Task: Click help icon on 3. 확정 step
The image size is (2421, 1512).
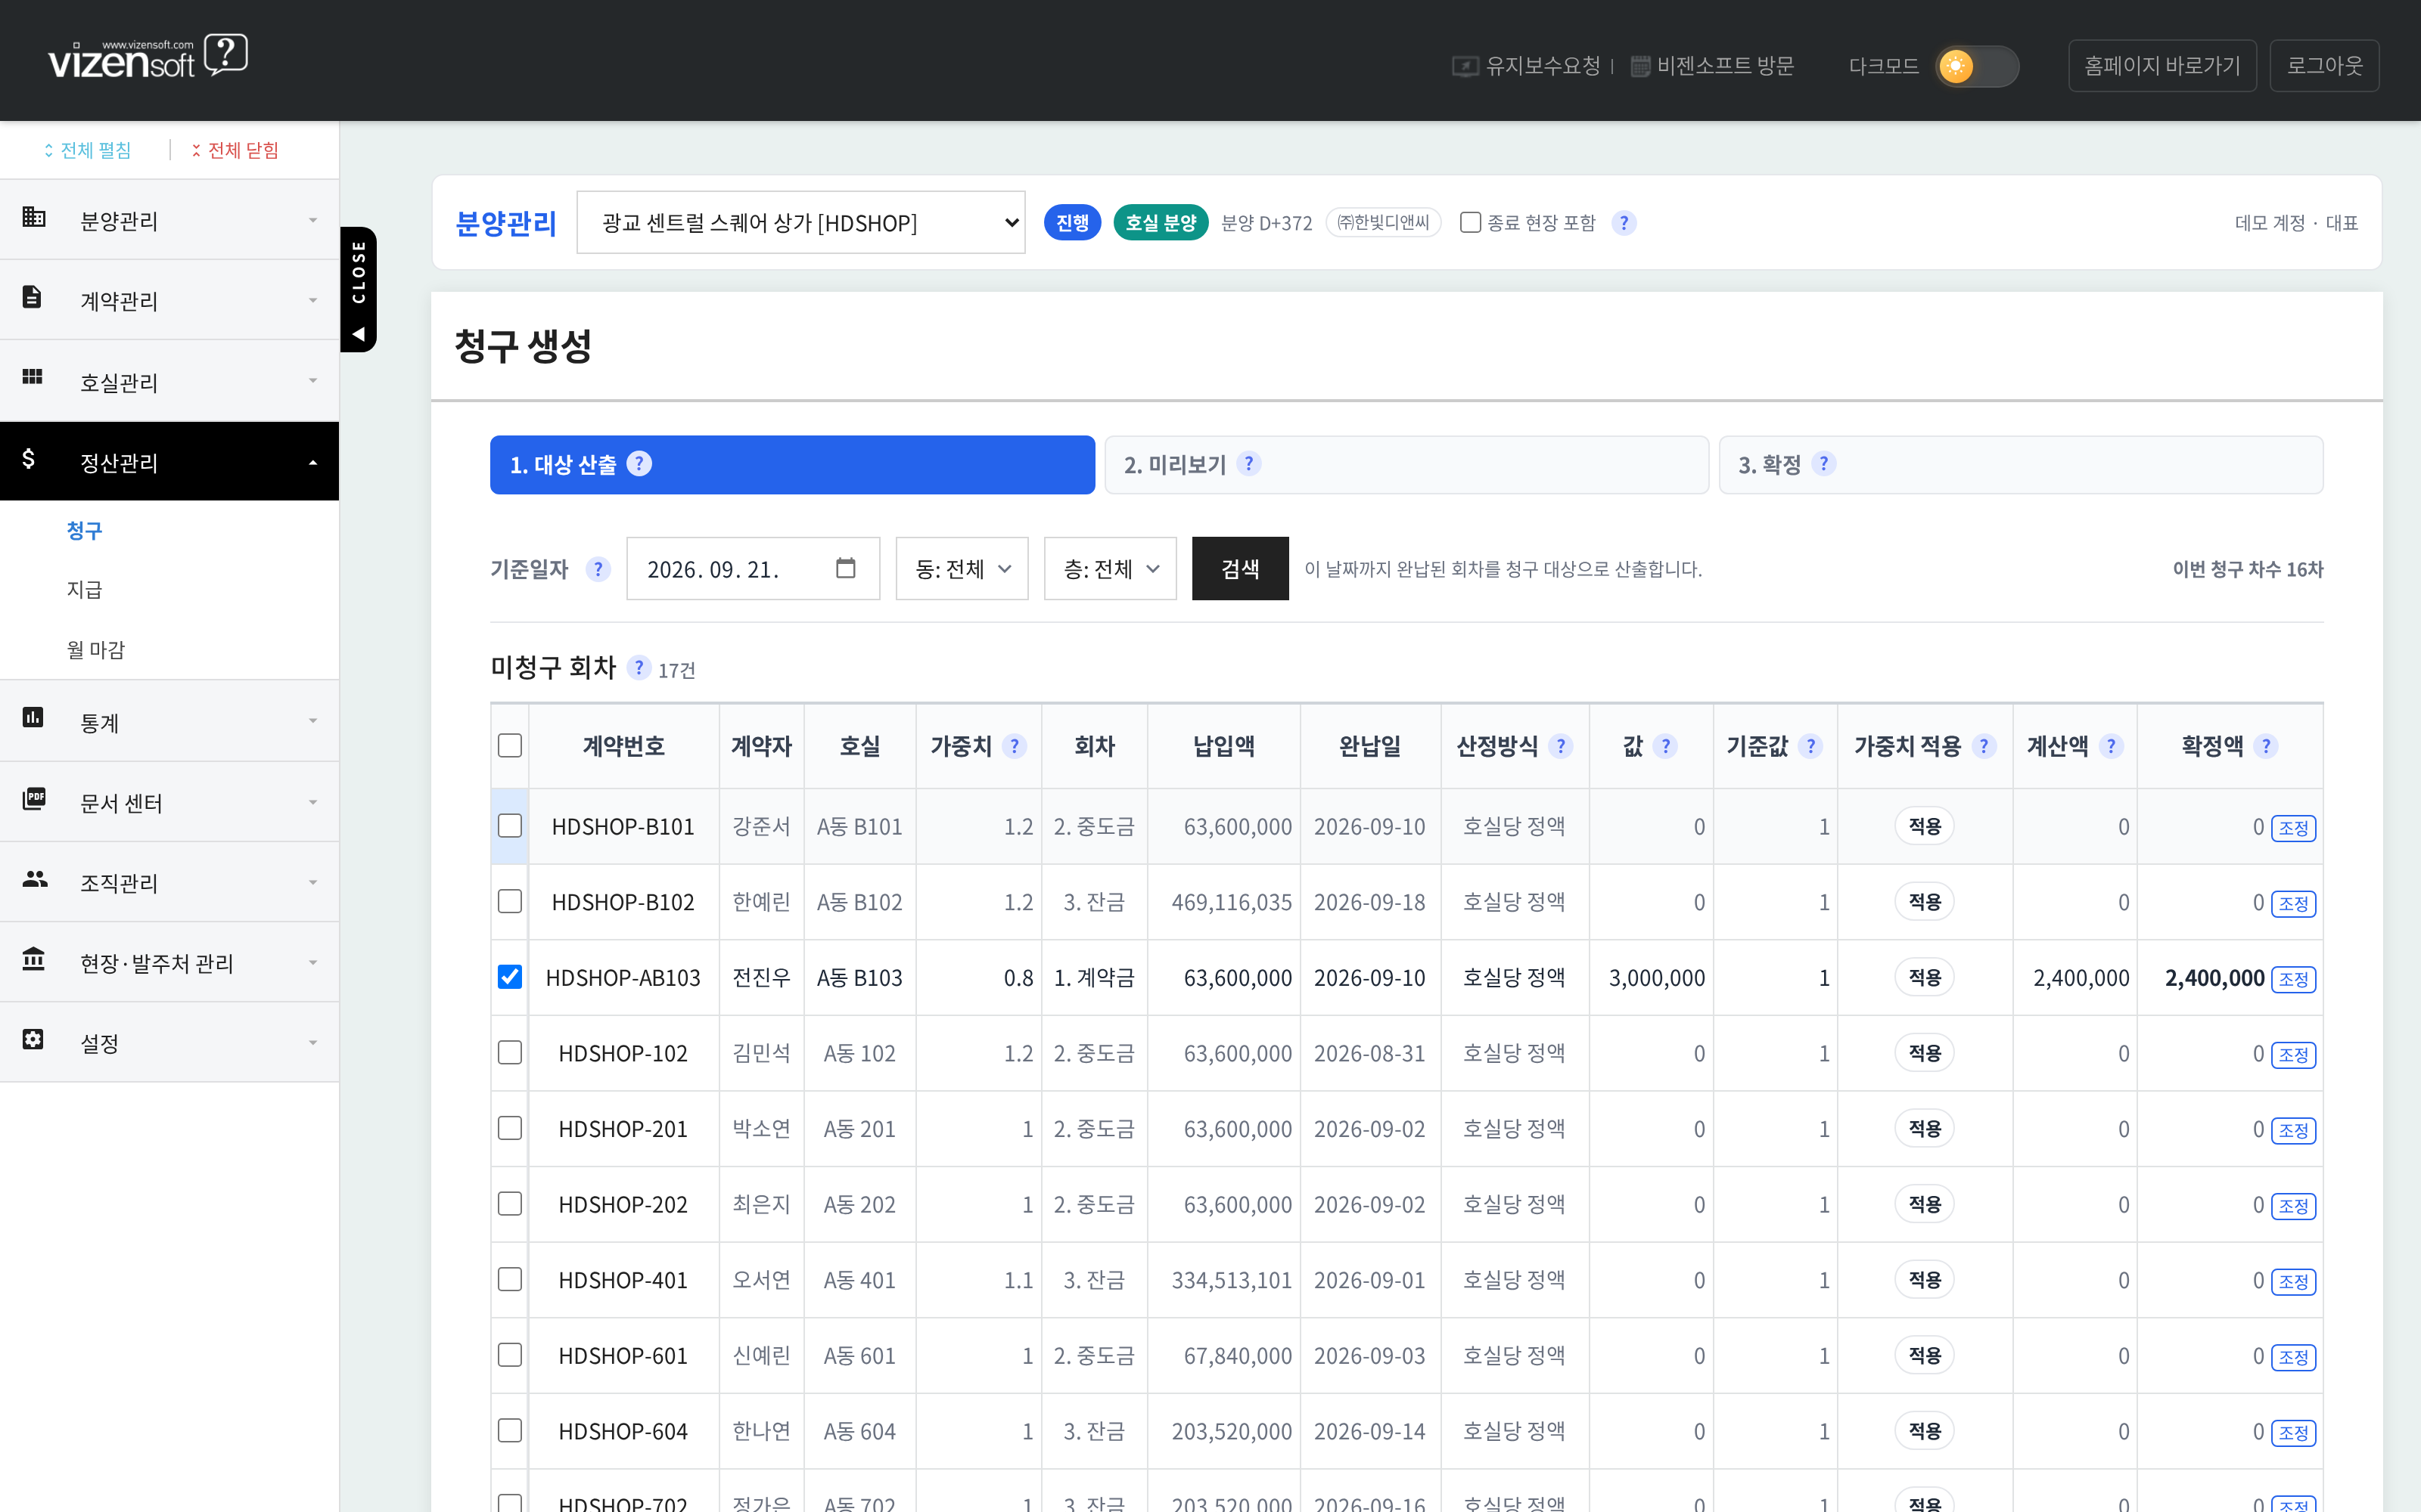Action: point(1824,464)
